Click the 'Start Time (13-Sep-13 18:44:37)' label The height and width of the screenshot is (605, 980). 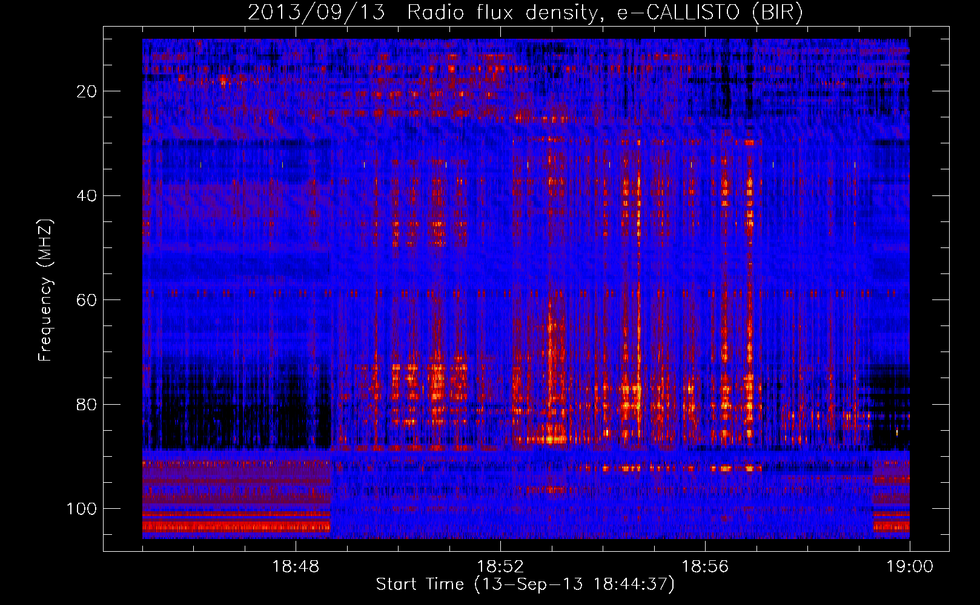click(x=525, y=584)
